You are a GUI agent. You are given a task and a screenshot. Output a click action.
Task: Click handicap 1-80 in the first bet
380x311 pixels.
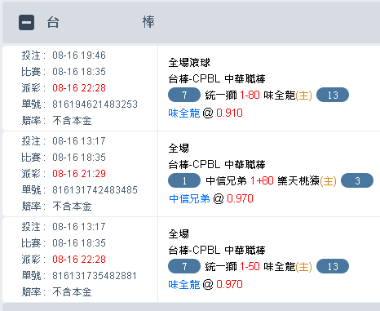[x=250, y=96]
